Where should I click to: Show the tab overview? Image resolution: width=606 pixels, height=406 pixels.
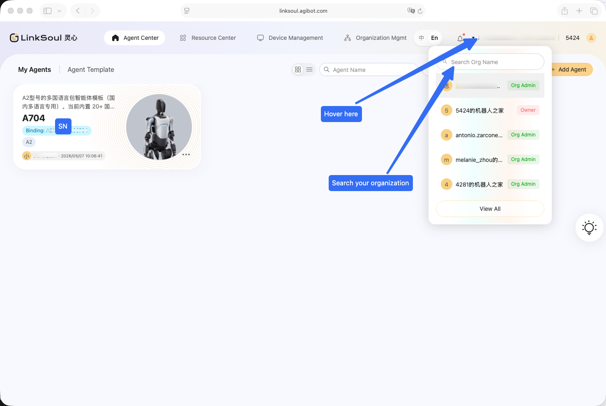(x=594, y=11)
